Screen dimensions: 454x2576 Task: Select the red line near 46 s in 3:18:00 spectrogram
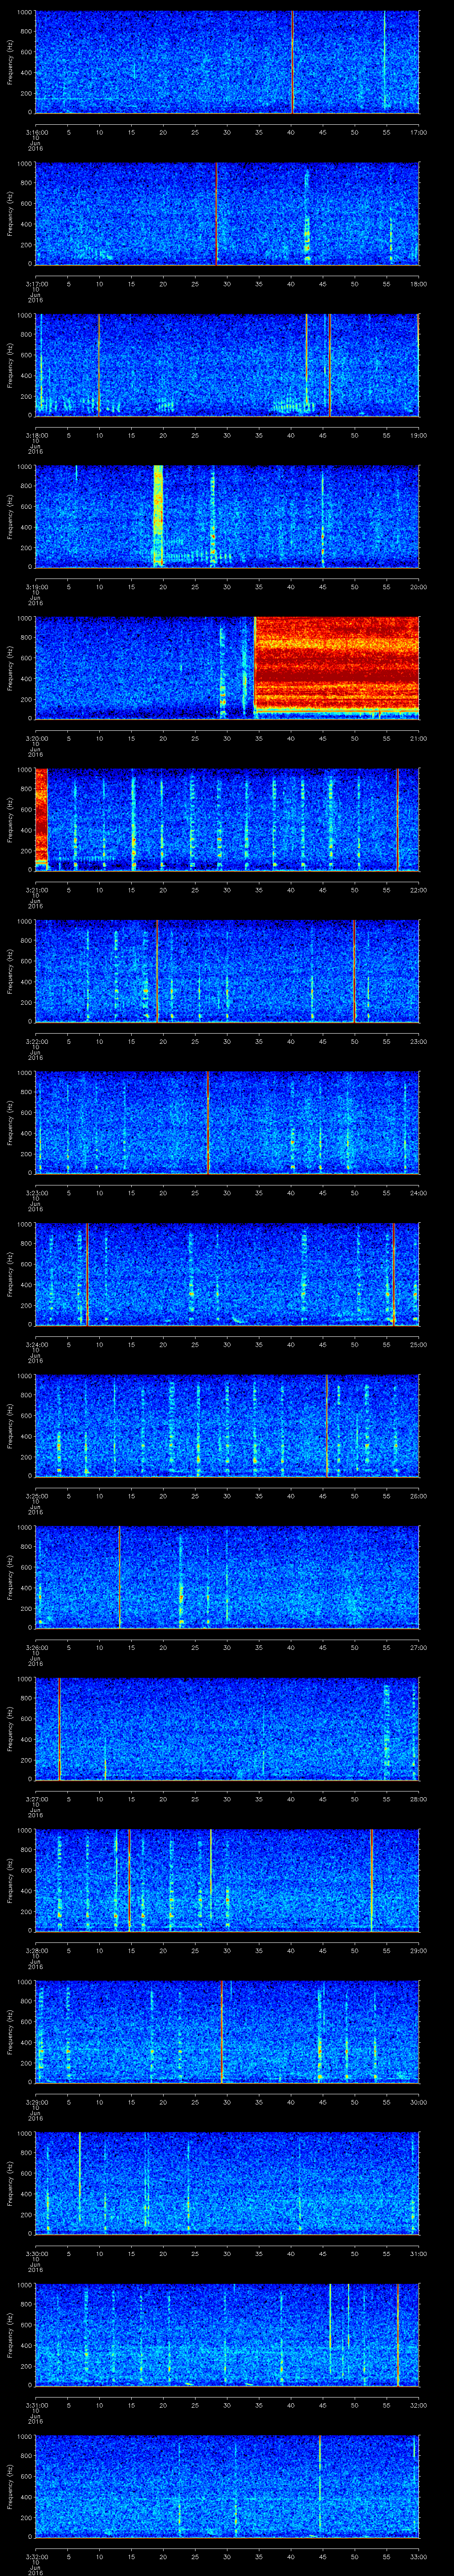point(330,365)
